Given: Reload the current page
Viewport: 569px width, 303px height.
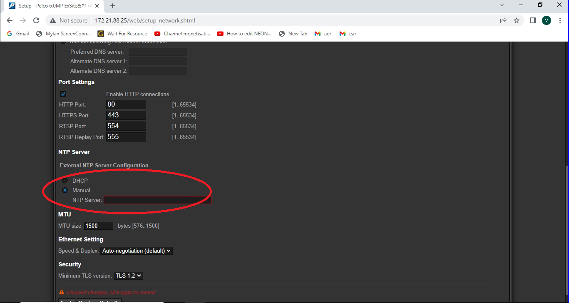Looking at the screenshot, I should (x=36, y=20).
